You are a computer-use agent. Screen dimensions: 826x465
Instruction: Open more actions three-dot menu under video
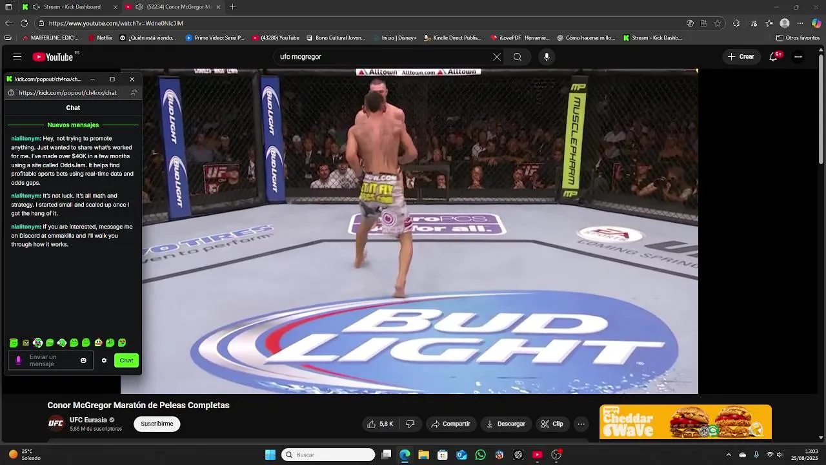click(581, 424)
